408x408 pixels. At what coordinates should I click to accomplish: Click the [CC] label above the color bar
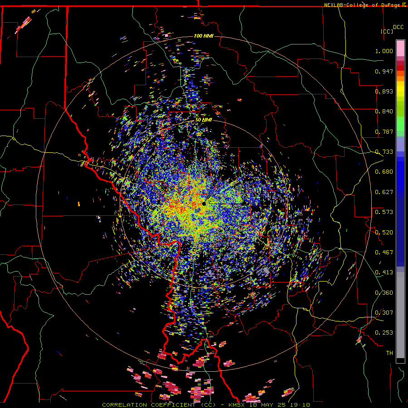pos(387,31)
